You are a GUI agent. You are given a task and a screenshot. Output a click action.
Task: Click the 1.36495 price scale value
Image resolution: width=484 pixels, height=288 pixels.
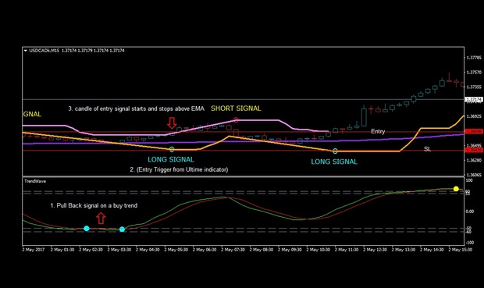474,145
